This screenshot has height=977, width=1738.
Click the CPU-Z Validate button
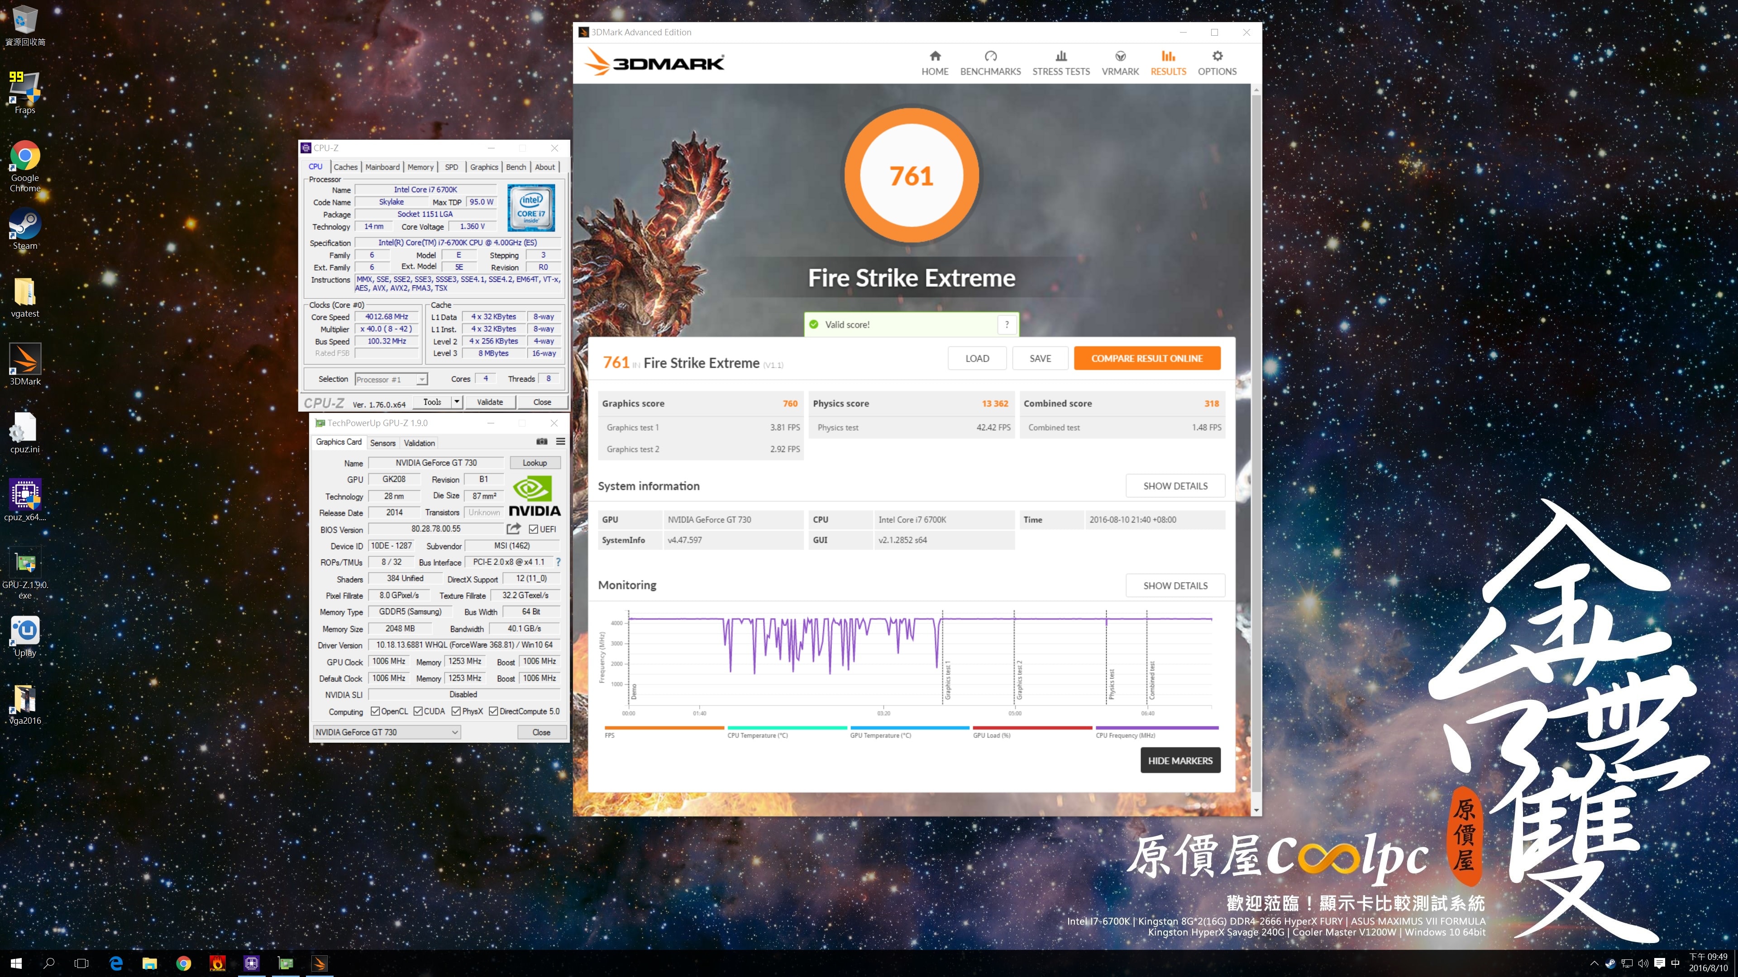[x=490, y=402]
